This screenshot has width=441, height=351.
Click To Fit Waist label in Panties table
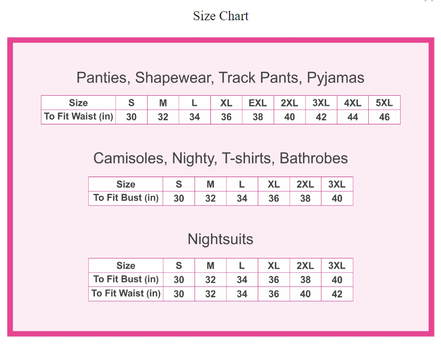79,116
